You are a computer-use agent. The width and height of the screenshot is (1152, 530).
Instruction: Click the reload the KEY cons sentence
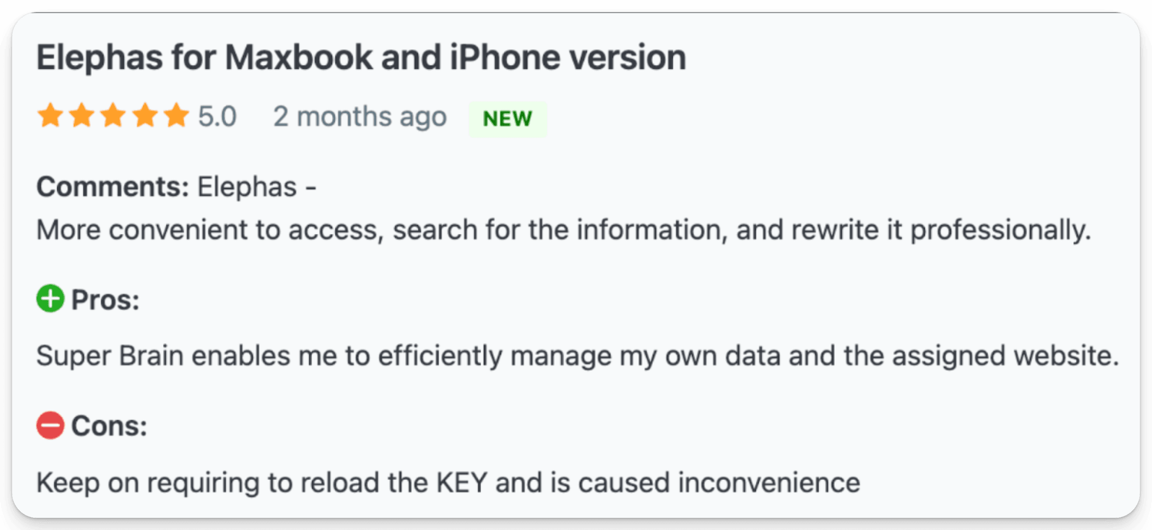coord(447,482)
